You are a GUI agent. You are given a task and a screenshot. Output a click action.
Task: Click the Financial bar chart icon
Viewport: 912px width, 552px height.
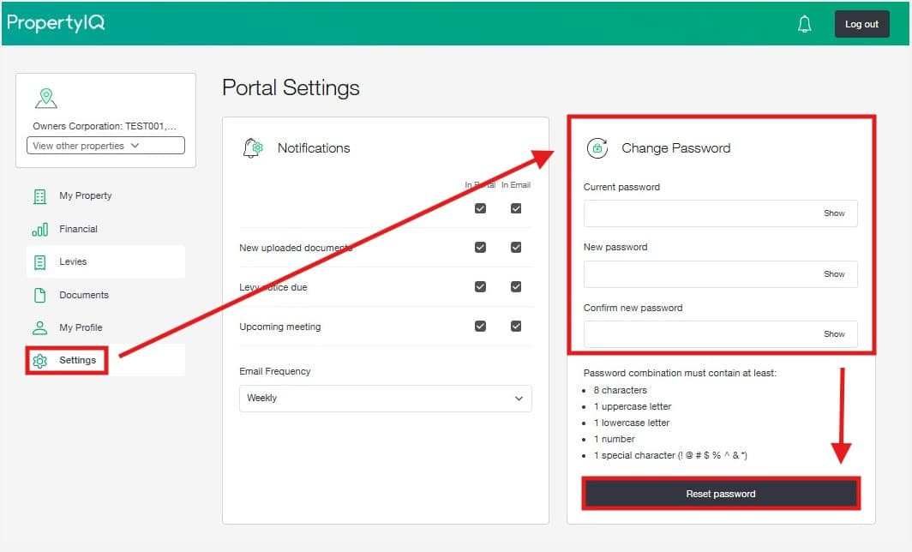[x=39, y=229]
